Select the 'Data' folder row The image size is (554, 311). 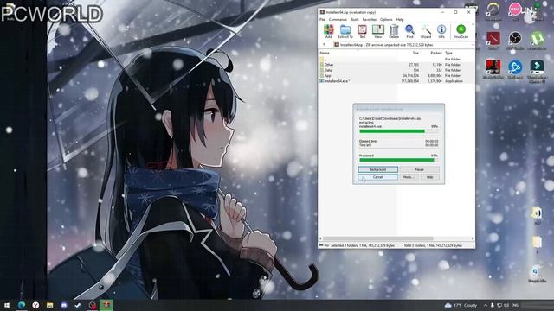tap(396, 70)
